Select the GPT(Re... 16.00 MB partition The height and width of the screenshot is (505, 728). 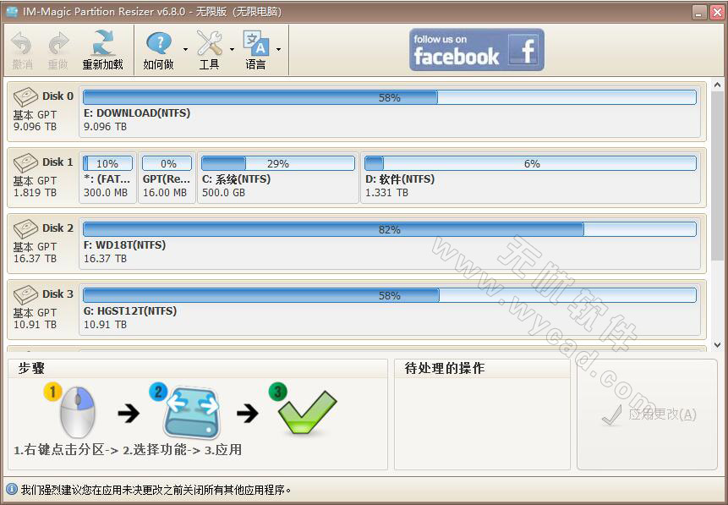tap(167, 178)
